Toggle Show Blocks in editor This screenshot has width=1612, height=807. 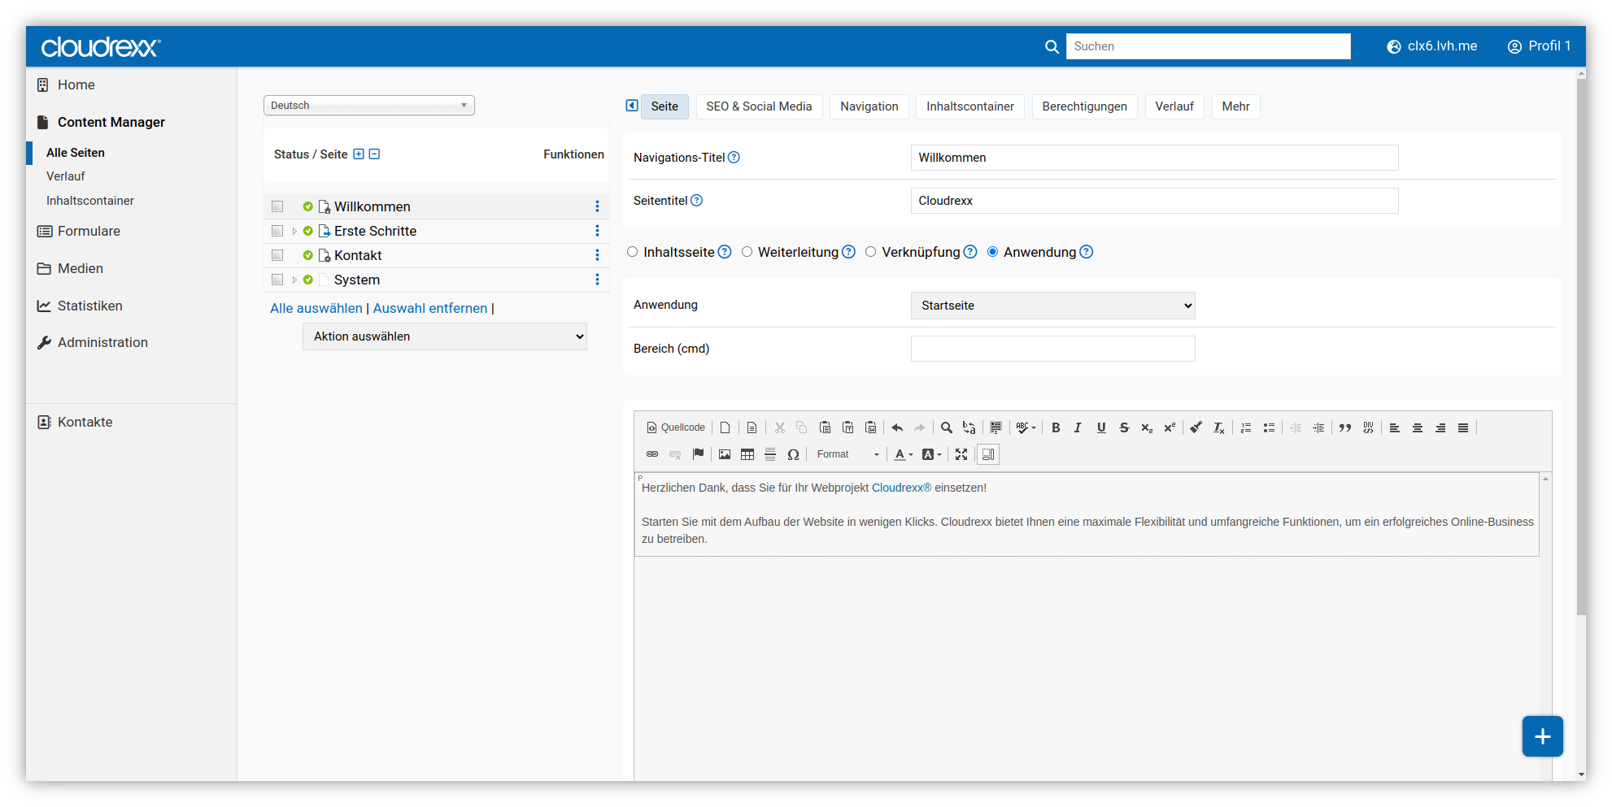[988, 454]
